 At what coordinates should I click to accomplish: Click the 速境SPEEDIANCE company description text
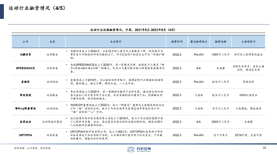point(117,68)
